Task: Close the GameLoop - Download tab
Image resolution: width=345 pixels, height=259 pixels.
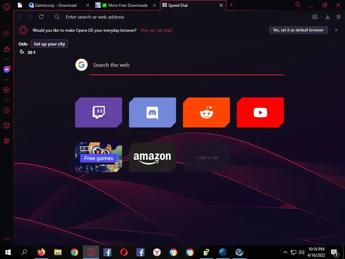Action: pyautogui.click(x=88, y=5)
